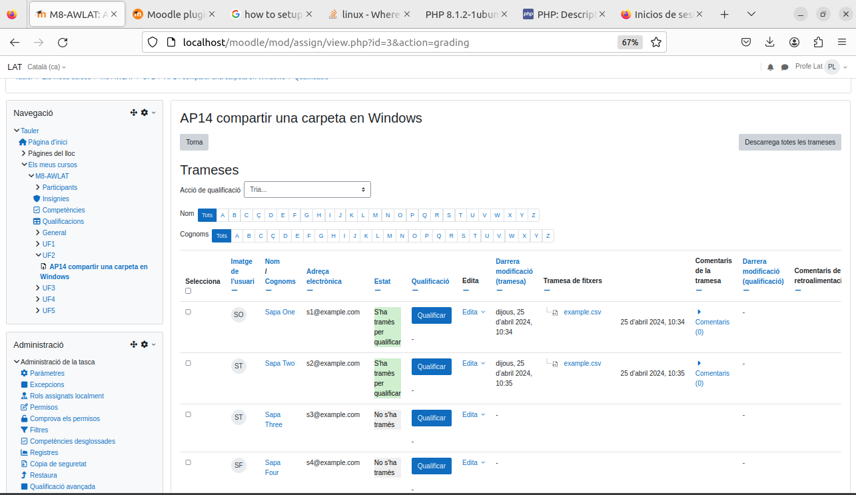Toggle the Selecciona select-all checkbox
The height and width of the screenshot is (495, 856).
point(188,291)
